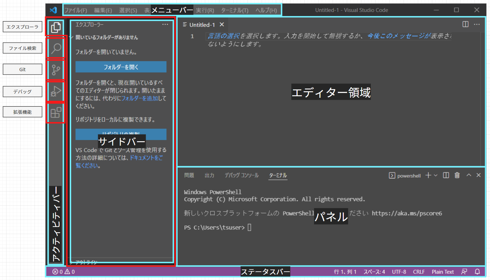Open the ターミナル(T) menu

pyautogui.click(x=235, y=10)
